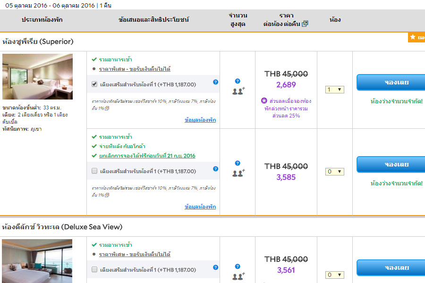Open the Superior room photo thumbnail
Image resolution: width=425 pixels, height=283 pixels.
(38, 76)
